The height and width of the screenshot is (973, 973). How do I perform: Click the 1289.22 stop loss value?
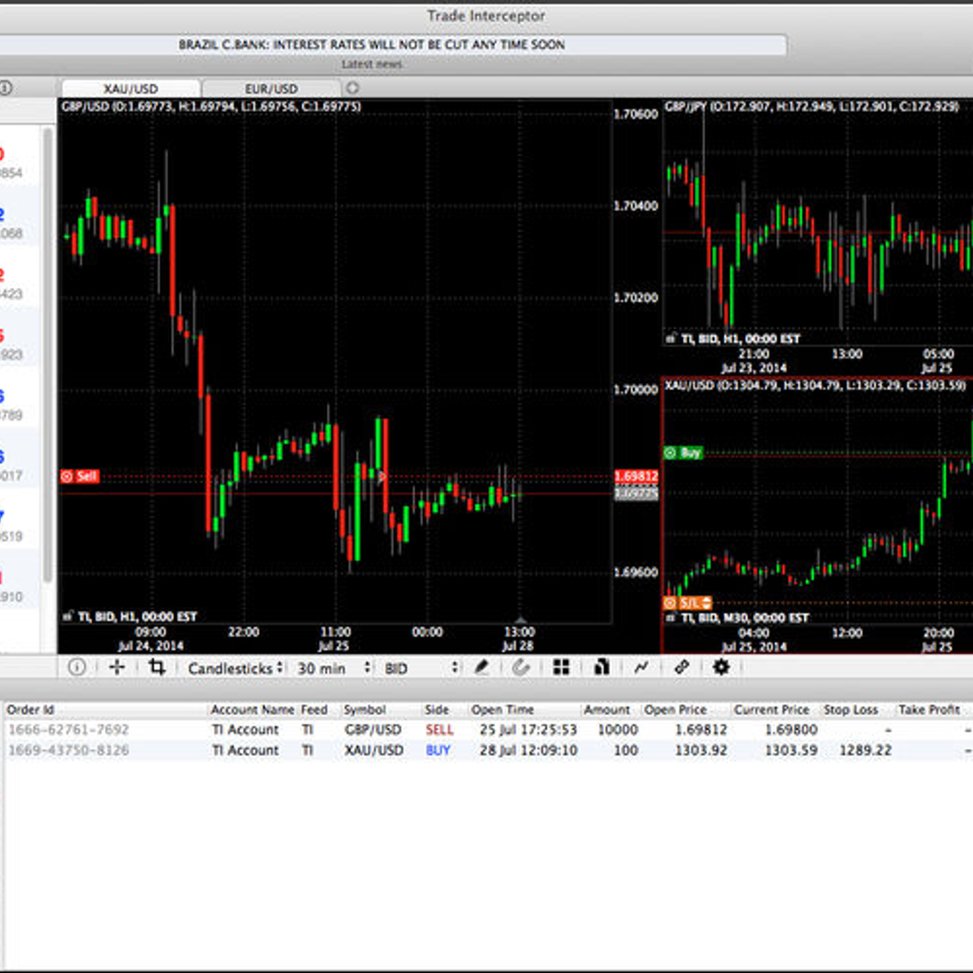click(865, 750)
